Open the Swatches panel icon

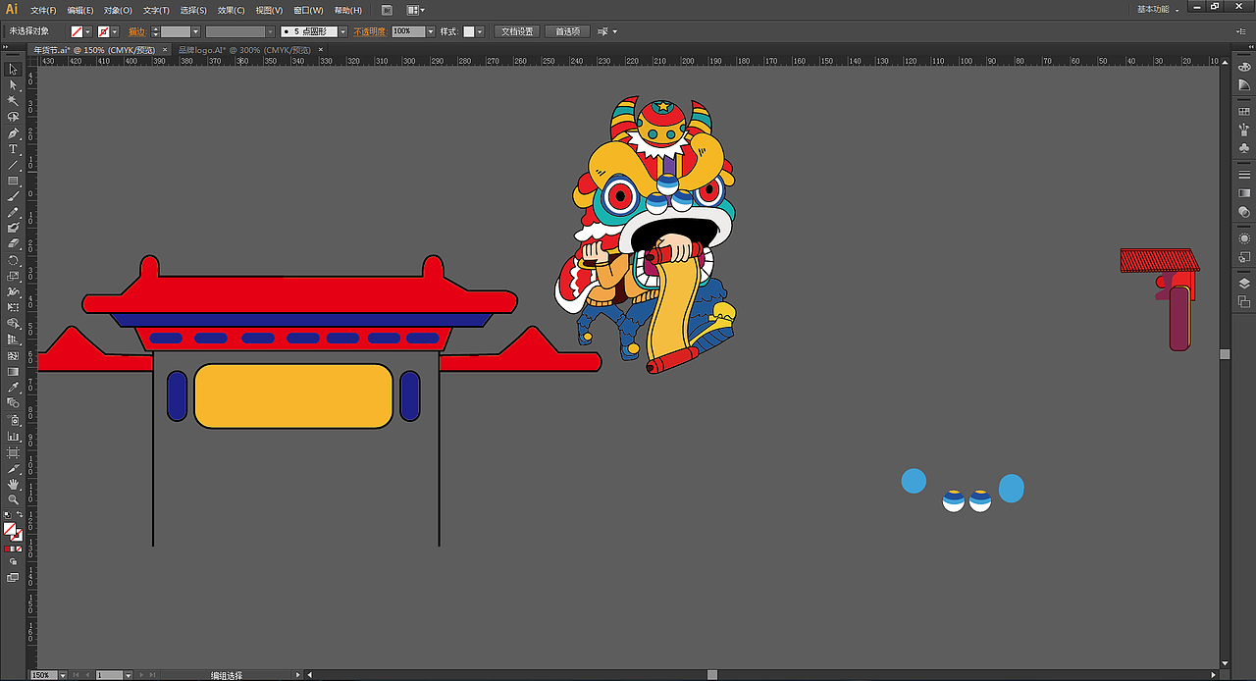[x=1244, y=111]
